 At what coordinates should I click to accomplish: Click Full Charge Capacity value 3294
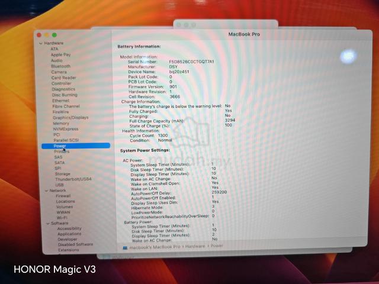pyautogui.click(x=230, y=120)
